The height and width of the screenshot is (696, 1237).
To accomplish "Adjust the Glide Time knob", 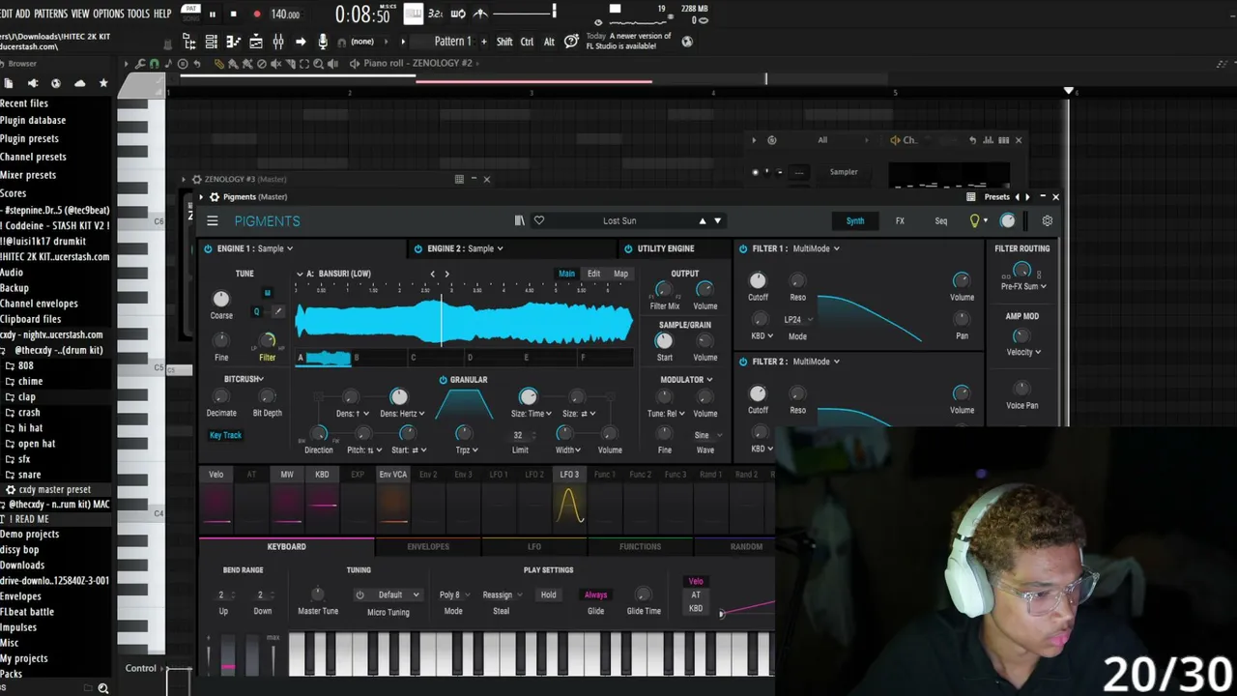I will (644, 595).
